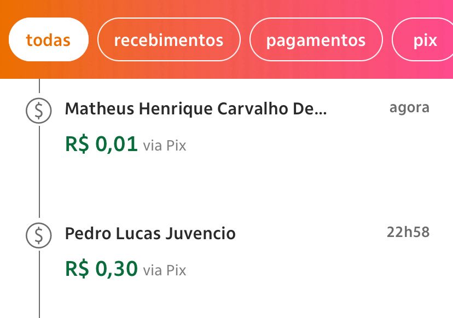The height and width of the screenshot is (318, 453).
Task: Show only 'pagamentos' transactions
Action: (x=316, y=40)
